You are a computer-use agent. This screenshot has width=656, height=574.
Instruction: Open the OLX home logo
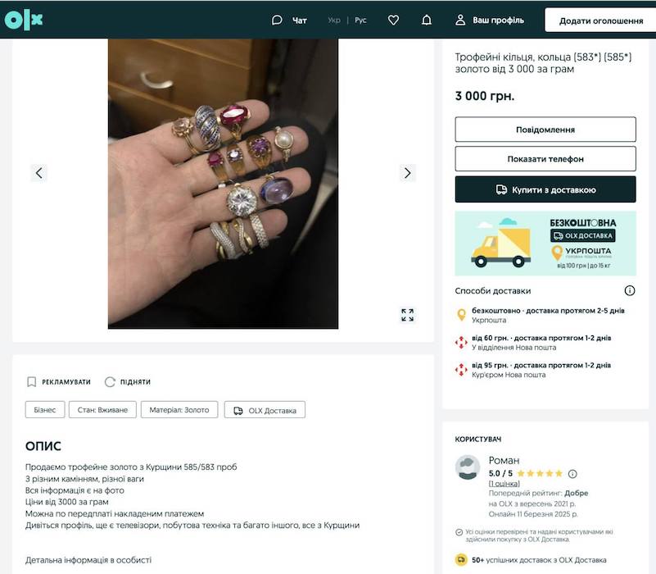[x=23, y=20]
